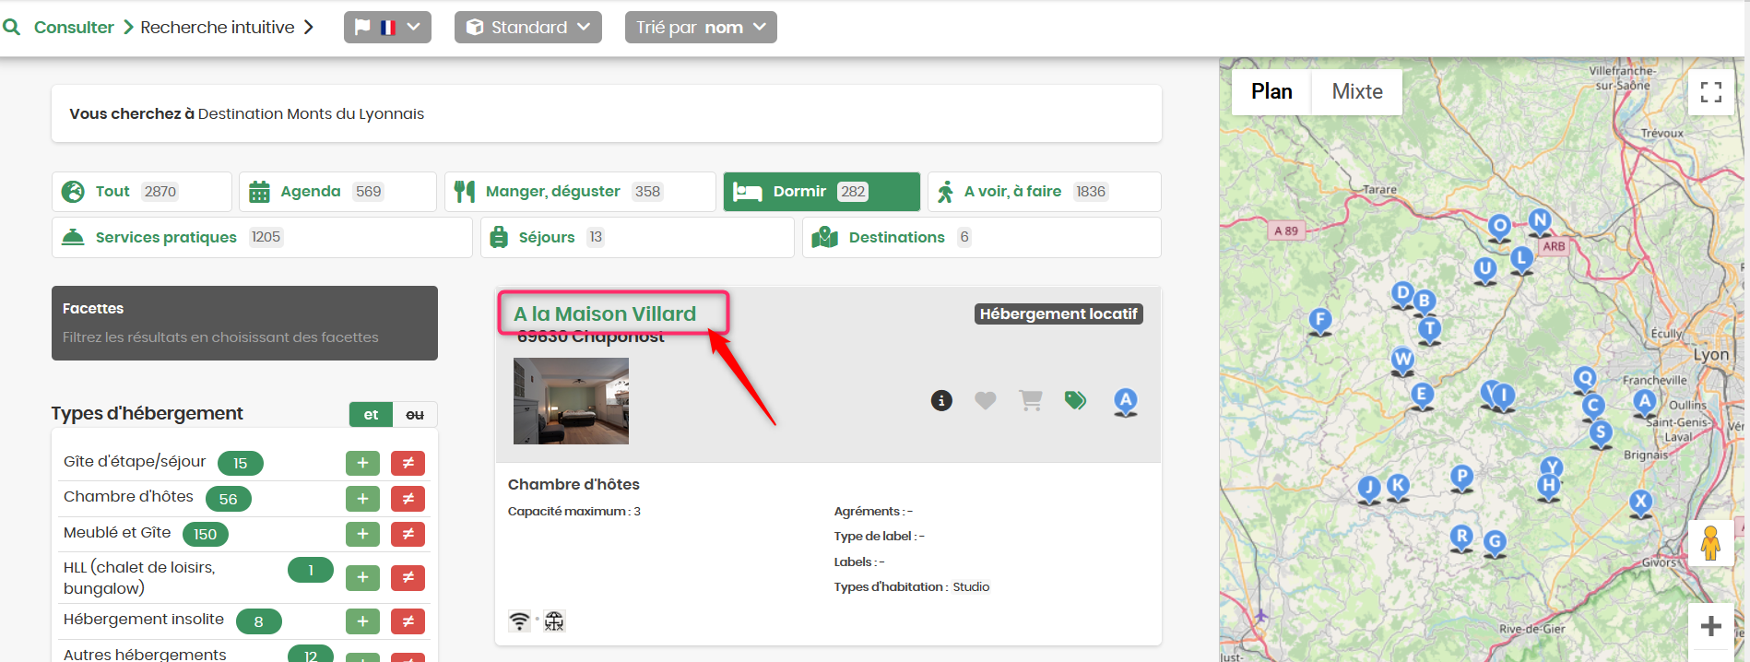1750x662 pixels.
Task: Include Meublé et Gîte with plus button
Action: point(362,534)
